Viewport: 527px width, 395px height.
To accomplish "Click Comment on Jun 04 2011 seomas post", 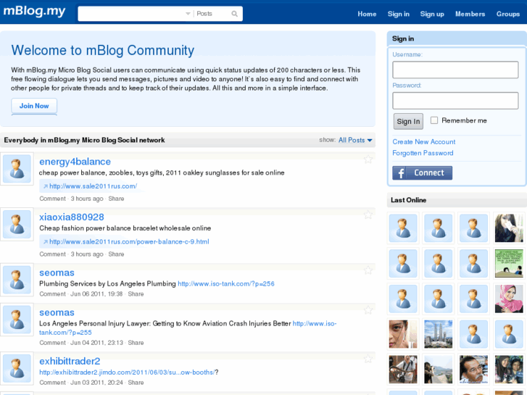I will pyautogui.click(x=52, y=343).
